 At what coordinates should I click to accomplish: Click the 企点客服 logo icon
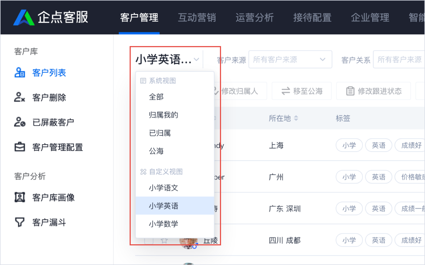click(x=24, y=17)
